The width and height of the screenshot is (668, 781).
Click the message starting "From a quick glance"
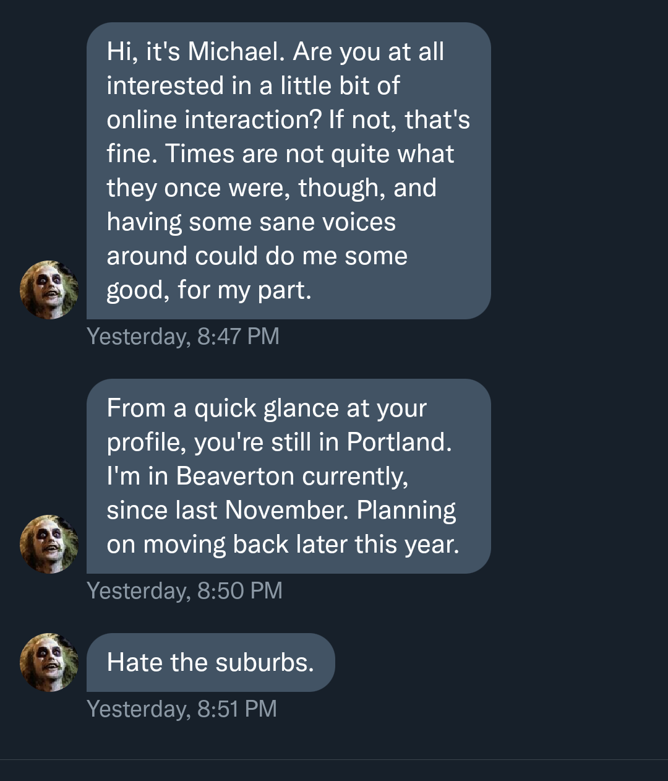pos(288,476)
